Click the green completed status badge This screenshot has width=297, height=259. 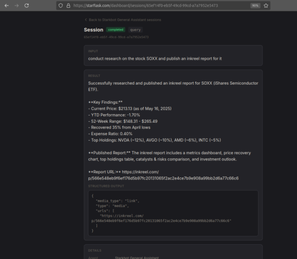coord(116,30)
